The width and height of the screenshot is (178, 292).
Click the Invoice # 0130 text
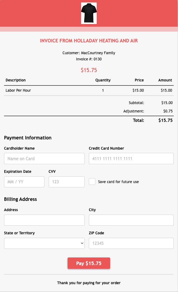coord(89,59)
